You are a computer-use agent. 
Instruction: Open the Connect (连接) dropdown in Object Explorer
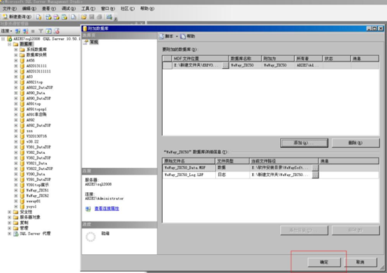click(x=6, y=31)
